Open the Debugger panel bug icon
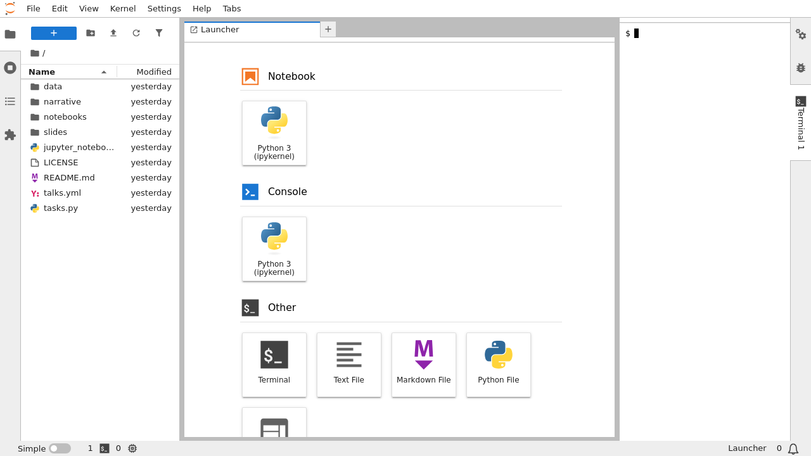811x456 pixels. coord(801,68)
